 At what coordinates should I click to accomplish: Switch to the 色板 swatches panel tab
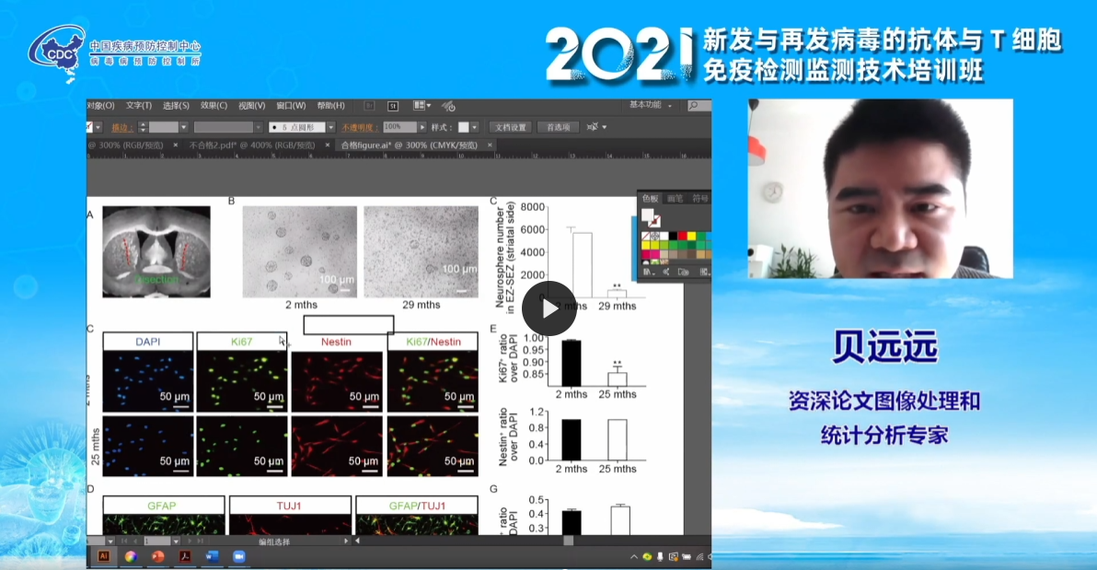point(650,198)
